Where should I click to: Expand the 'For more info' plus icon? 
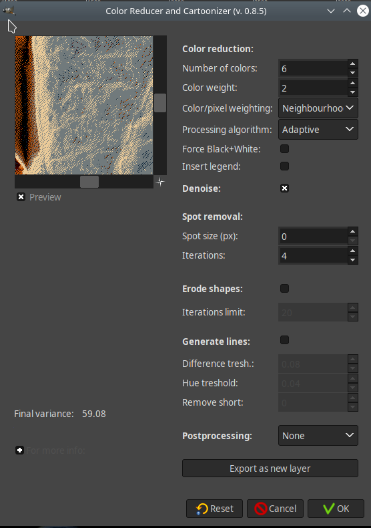click(19, 450)
